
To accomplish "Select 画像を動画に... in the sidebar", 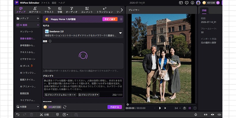I will pyautogui.click(x=27, y=39).
